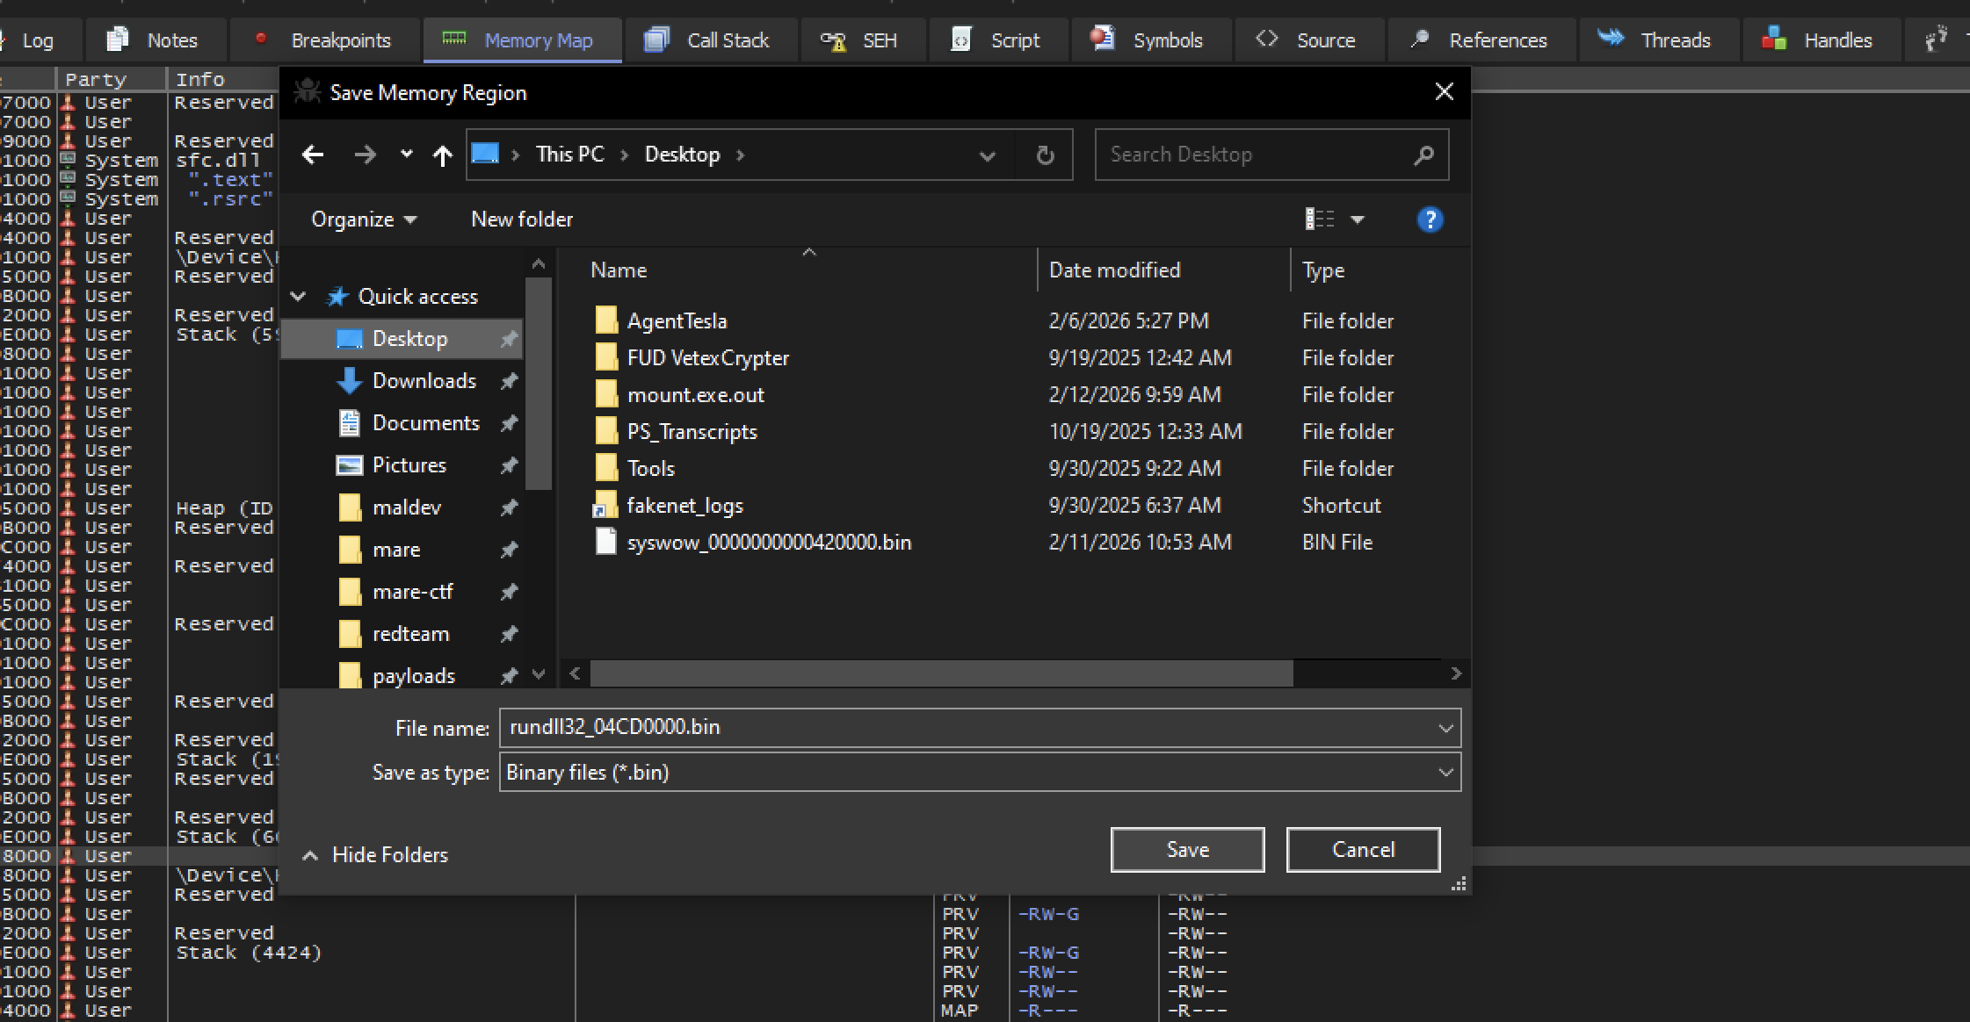Open view options dropdown arrow
The image size is (1970, 1022).
coord(1358,220)
